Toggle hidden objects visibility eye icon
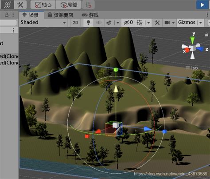Image resolution: width=210 pixels, height=179 pixels. click(x=128, y=23)
